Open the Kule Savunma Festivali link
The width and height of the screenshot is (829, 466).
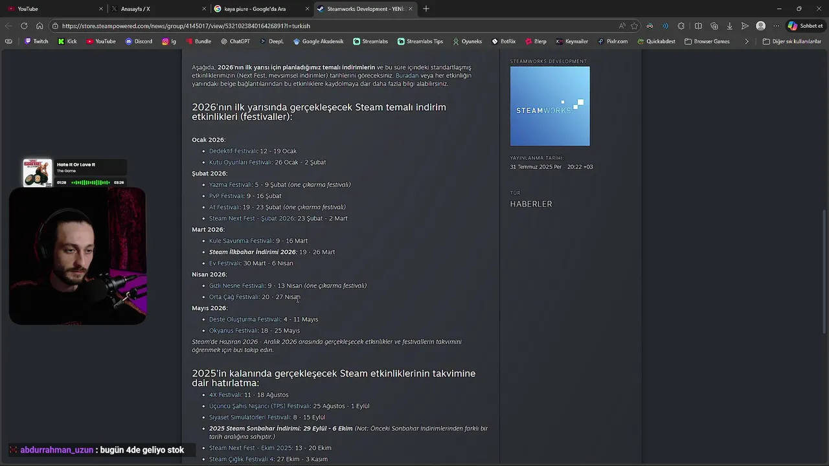(x=241, y=241)
